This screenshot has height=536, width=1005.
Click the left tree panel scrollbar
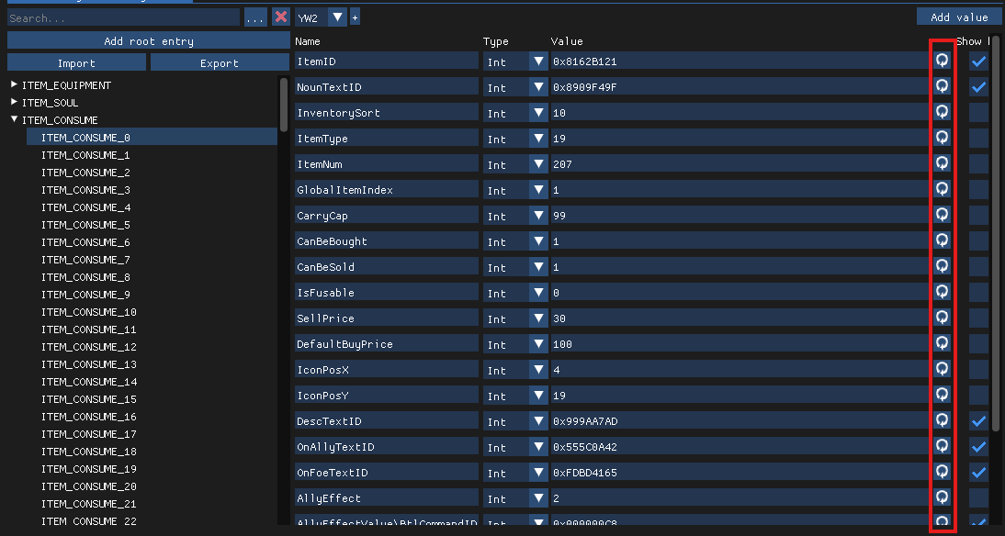click(284, 105)
